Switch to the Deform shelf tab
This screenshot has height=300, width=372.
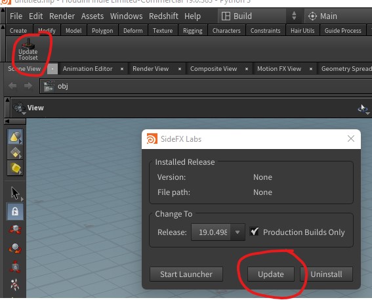133,31
